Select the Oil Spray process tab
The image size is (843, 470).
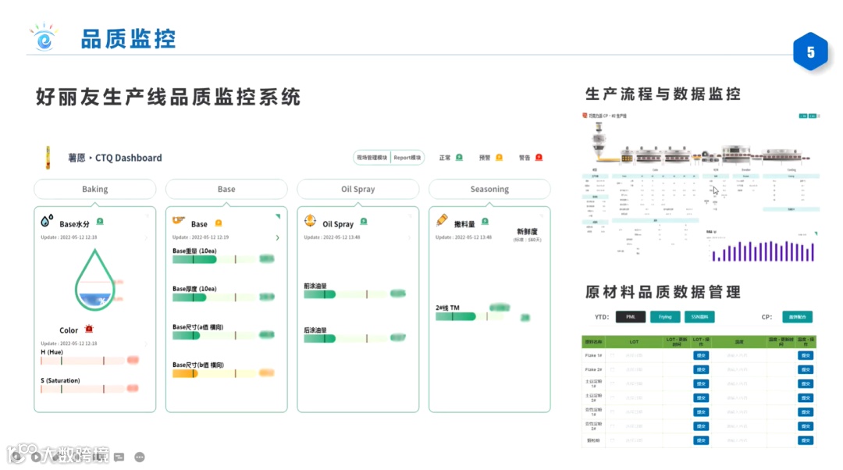(358, 189)
